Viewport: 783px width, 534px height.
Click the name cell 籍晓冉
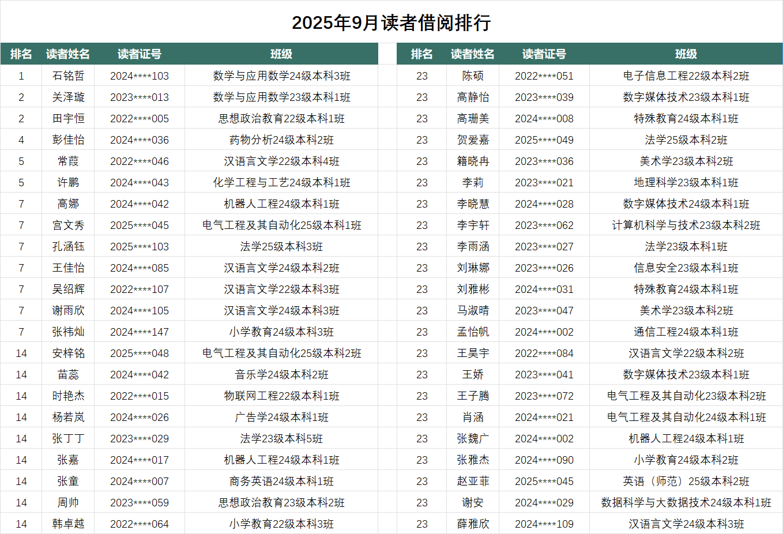(472, 161)
